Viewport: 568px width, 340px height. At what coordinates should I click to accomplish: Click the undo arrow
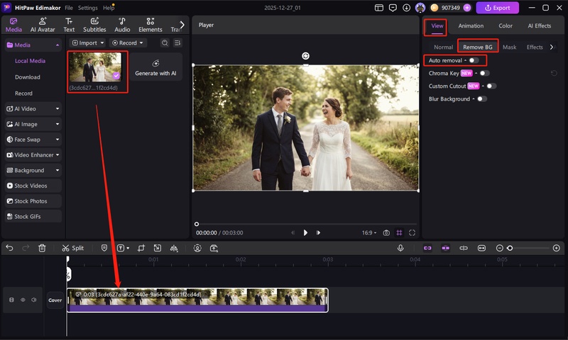click(x=9, y=248)
